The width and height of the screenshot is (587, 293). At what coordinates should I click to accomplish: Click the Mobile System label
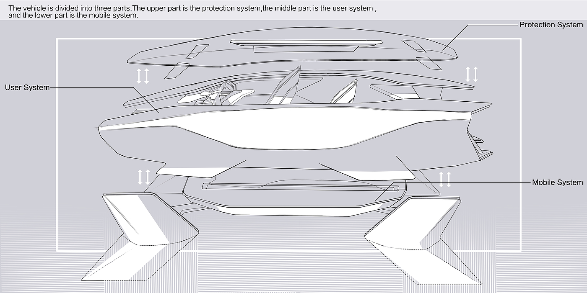pos(557,182)
